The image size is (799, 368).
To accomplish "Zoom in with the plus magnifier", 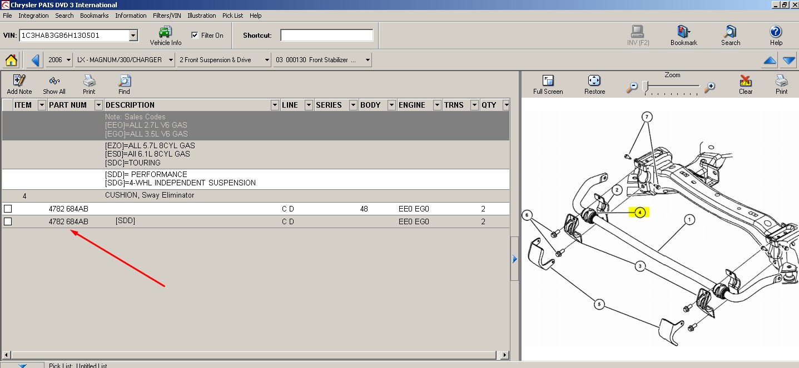I will [709, 87].
